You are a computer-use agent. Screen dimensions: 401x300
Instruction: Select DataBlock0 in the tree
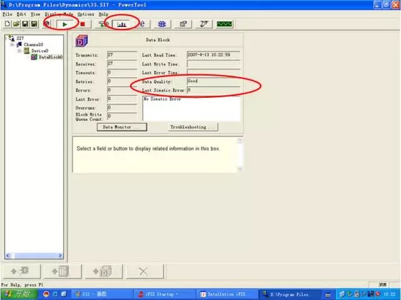(50, 56)
